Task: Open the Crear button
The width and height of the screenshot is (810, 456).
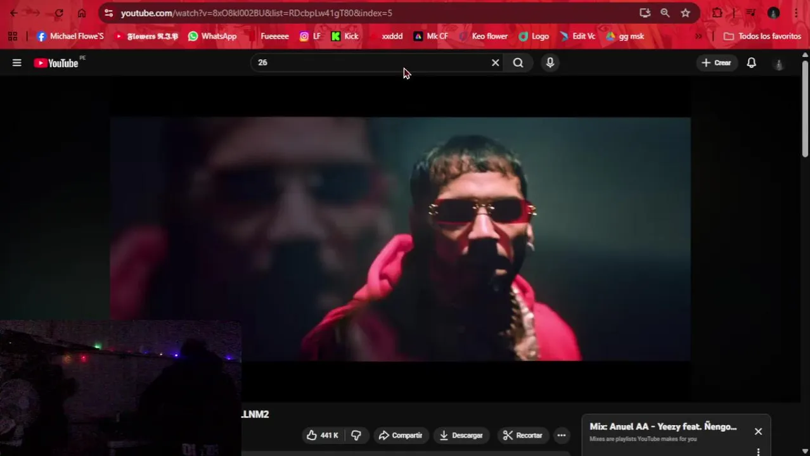Action: click(716, 63)
